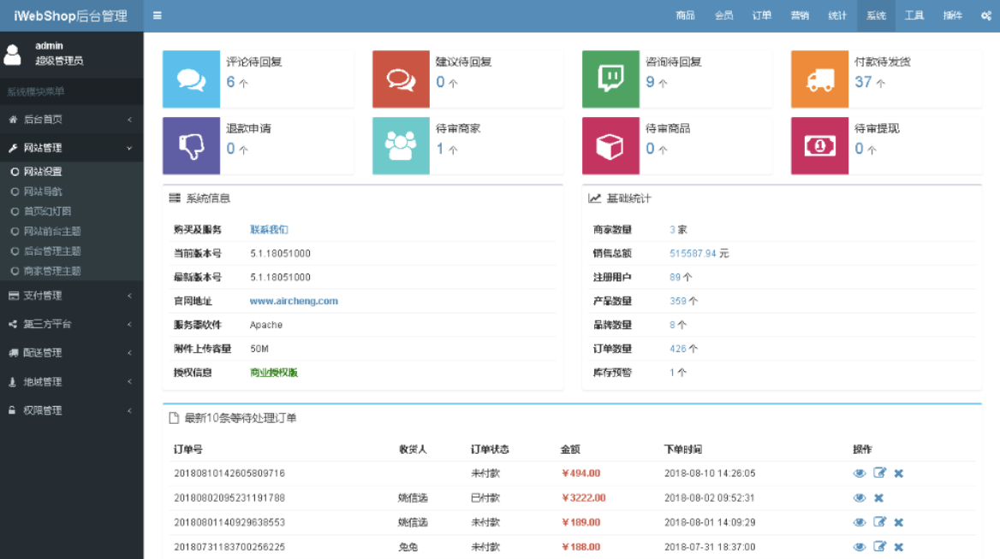This screenshot has width=1000, height=559.
Task: View order 20180731183700256225 via eye icon
Action: (x=859, y=547)
